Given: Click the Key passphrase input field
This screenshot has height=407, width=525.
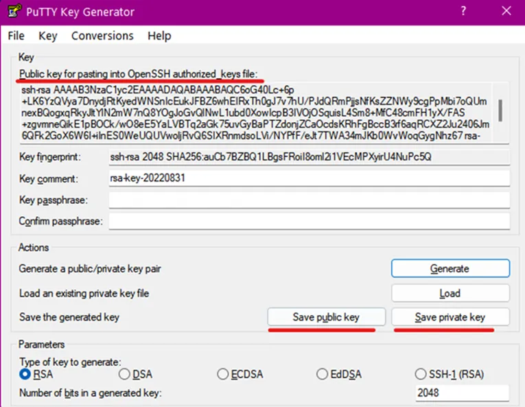Looking at the screenshot, I should [x=309, y=200].
